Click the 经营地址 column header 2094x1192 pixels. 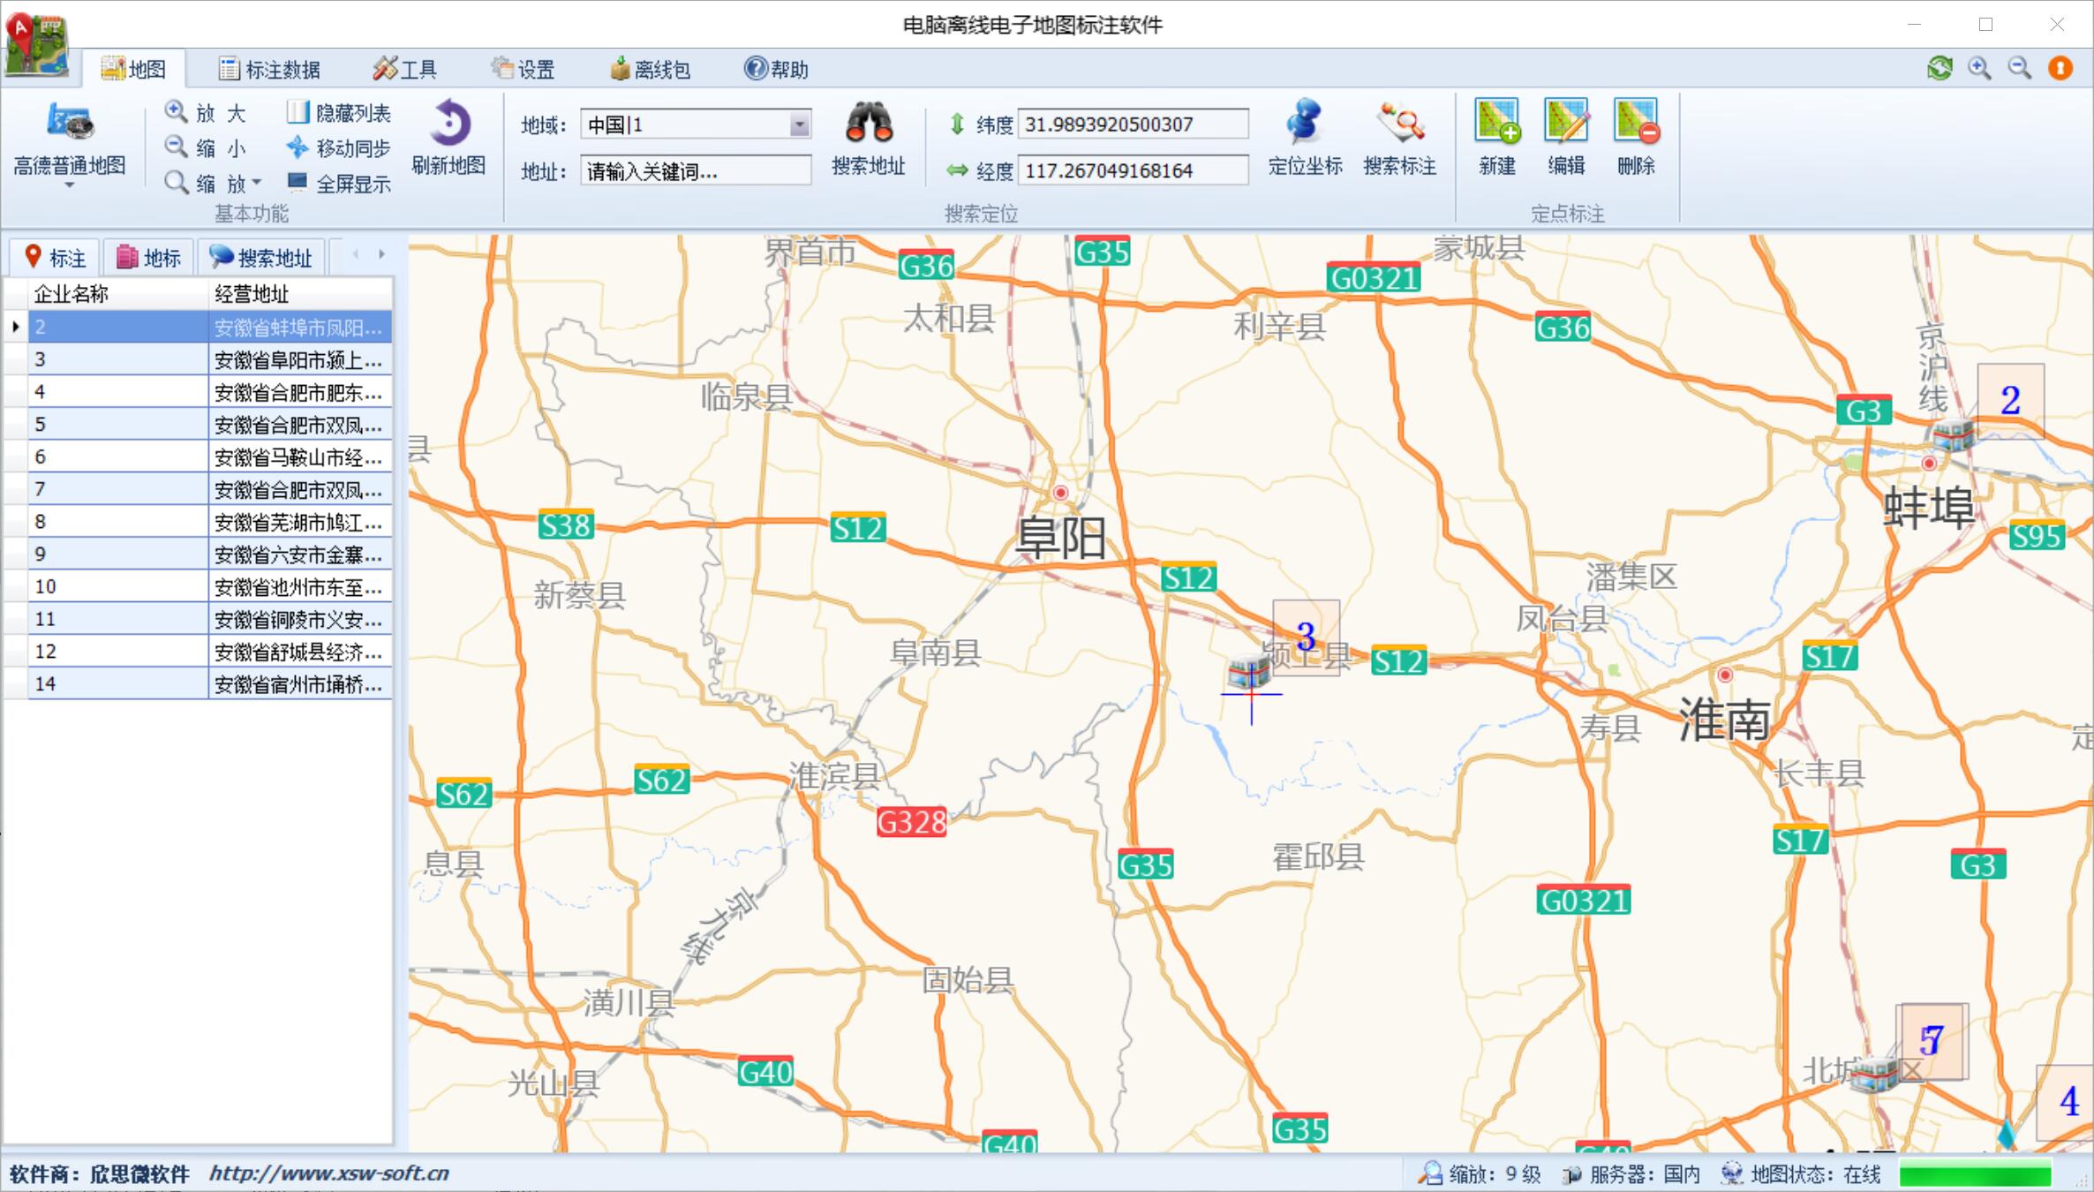300,294
